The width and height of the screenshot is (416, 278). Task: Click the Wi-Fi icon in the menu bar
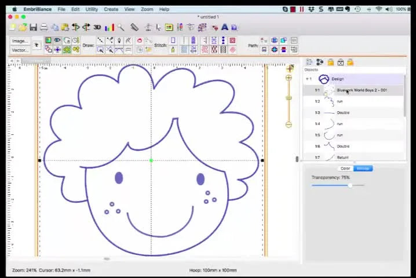379,9
